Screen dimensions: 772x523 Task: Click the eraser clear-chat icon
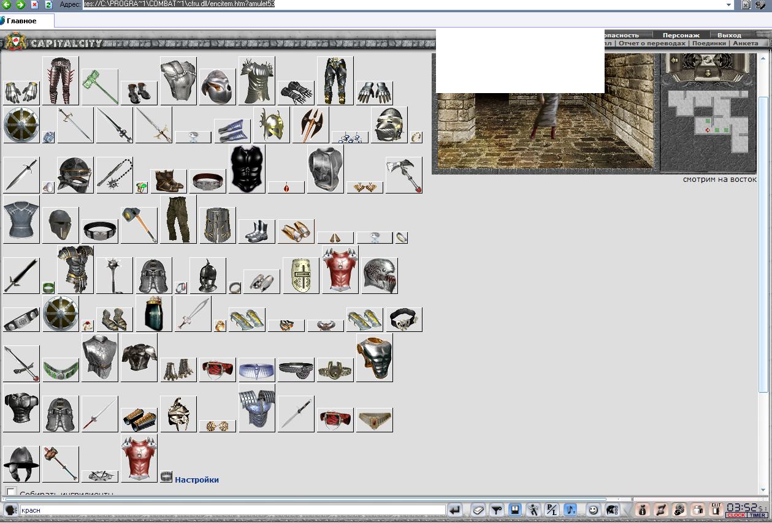coord(479,510)
